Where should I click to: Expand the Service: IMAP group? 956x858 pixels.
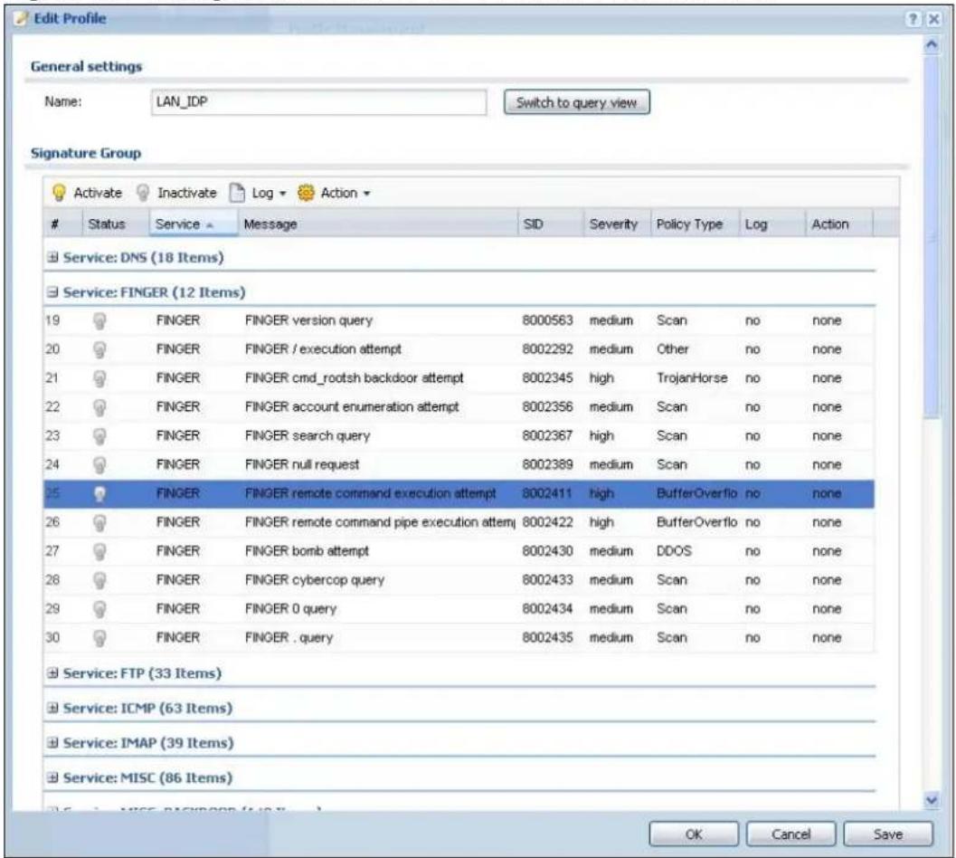53,743
